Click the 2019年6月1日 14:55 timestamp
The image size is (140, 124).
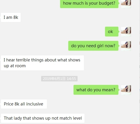(59, 79)
